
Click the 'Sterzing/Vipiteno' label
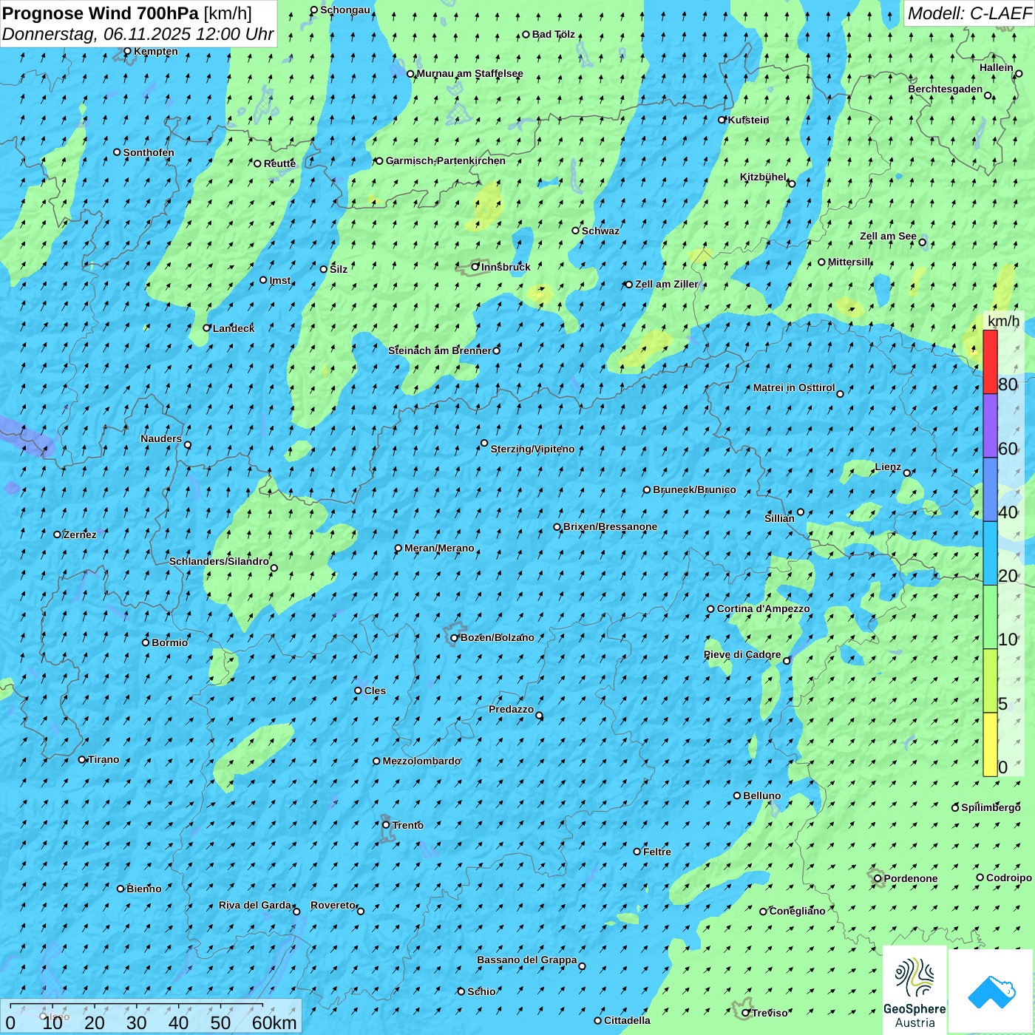pyautogui.click(x=532, y=449)
